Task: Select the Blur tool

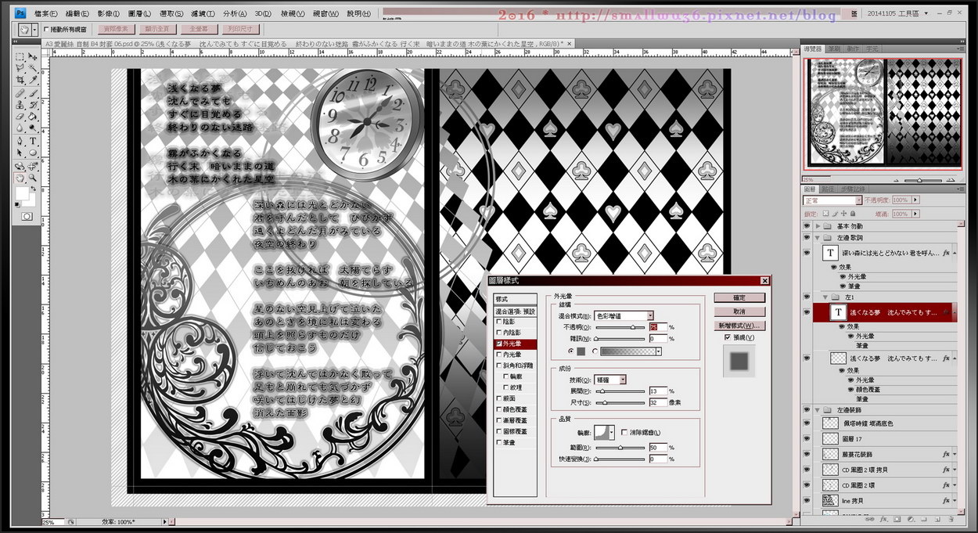Action: (20, 128)
